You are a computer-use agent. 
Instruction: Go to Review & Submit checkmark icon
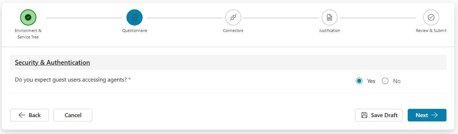431,17
